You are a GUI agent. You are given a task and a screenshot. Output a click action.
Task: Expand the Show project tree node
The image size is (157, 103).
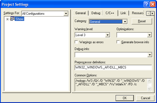pyautogui.click(x=7, y=19)
